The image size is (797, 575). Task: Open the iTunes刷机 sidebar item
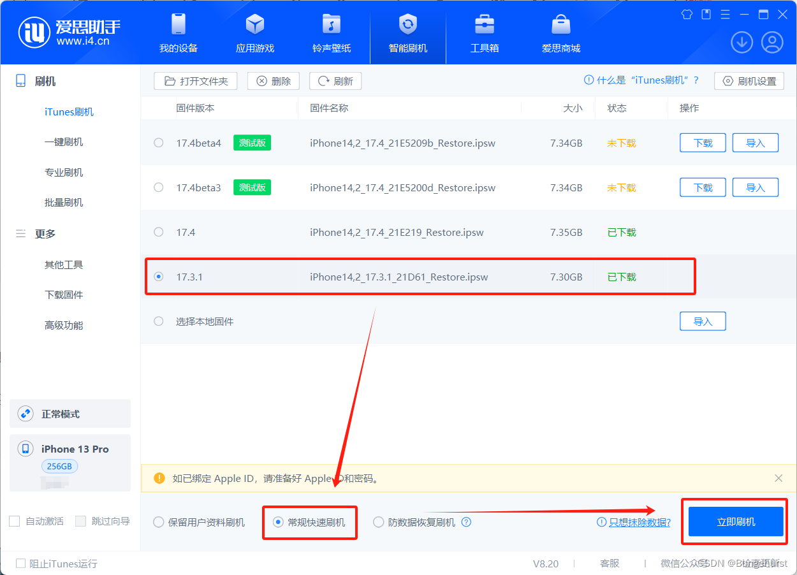[x=69, y=112]
